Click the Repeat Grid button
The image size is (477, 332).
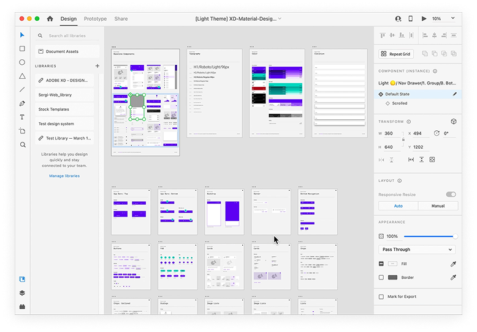coord(396,54)
